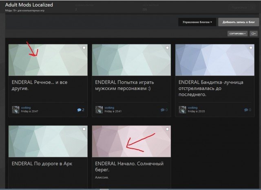The image size is (261, 190).
Task: Click ssviking author name under Попытка играть
Action: click(x=108, y=108)
